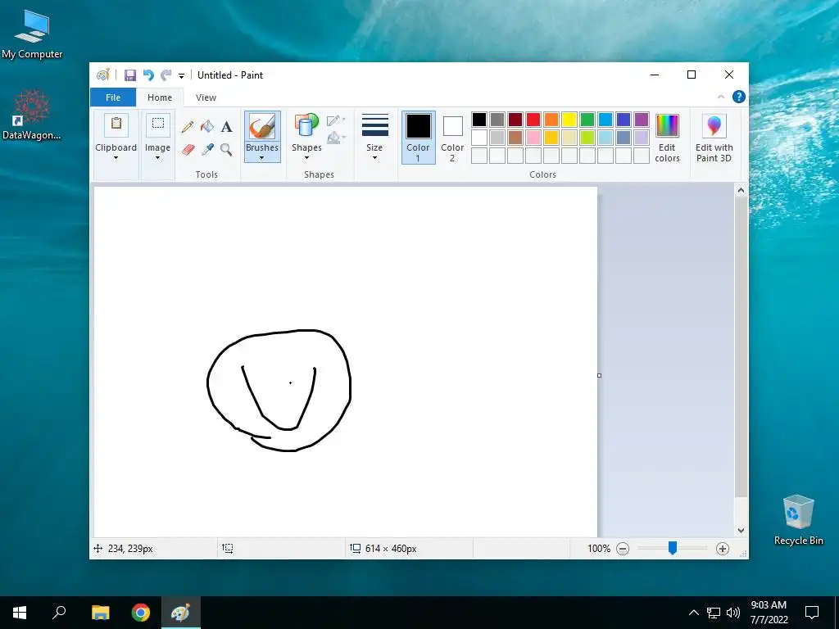Collapse the ribbon with the chevron

click(x=721, y=97)
